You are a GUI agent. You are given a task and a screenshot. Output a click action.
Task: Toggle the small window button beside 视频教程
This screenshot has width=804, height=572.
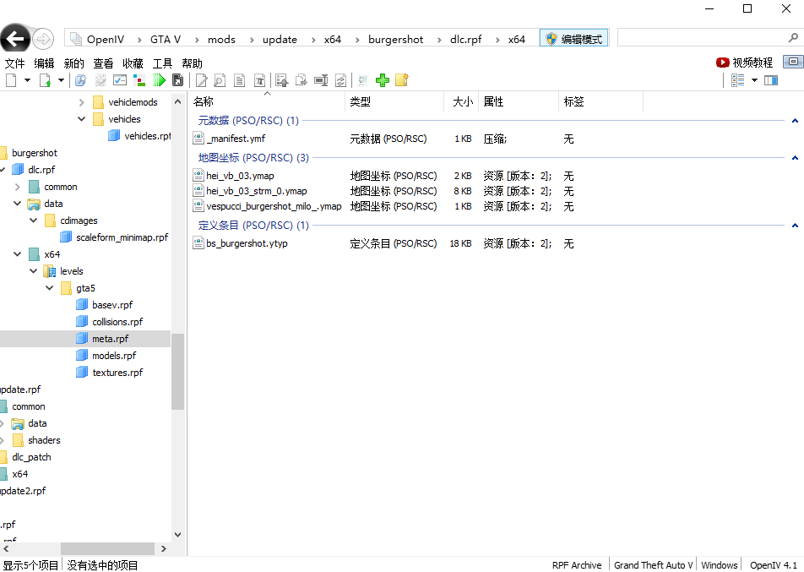coord(793,62)
